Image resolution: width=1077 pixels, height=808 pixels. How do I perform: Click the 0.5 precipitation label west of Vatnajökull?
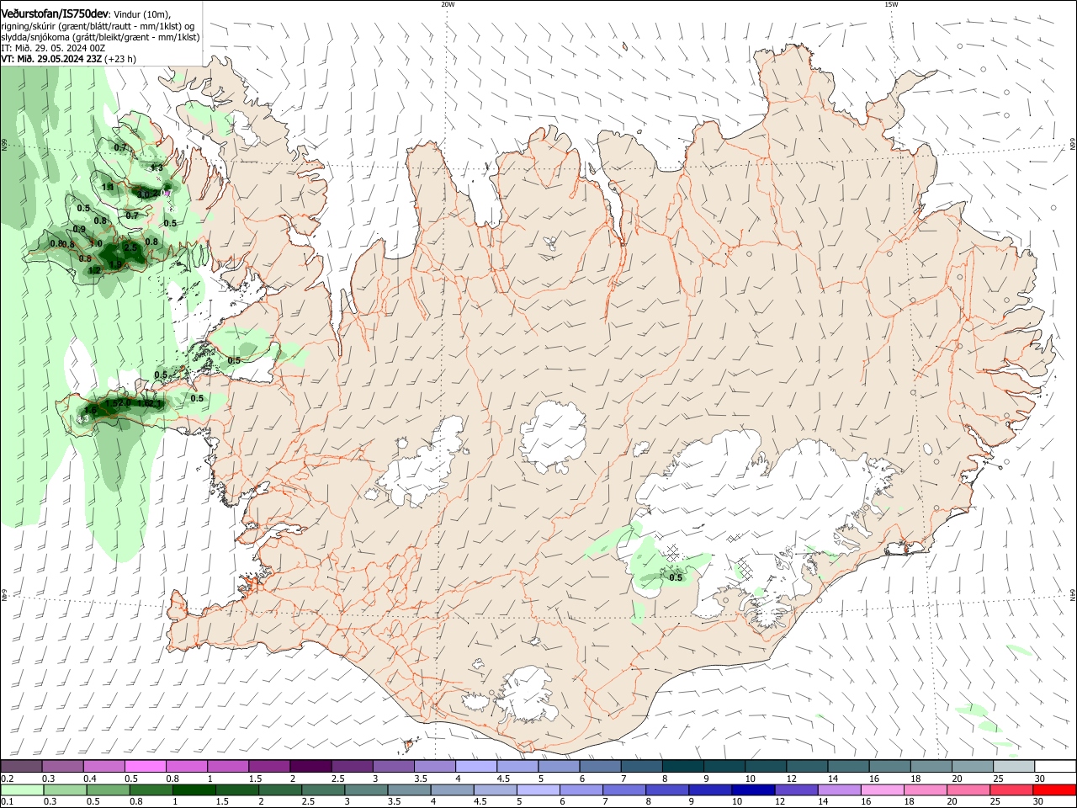point(676,577)
